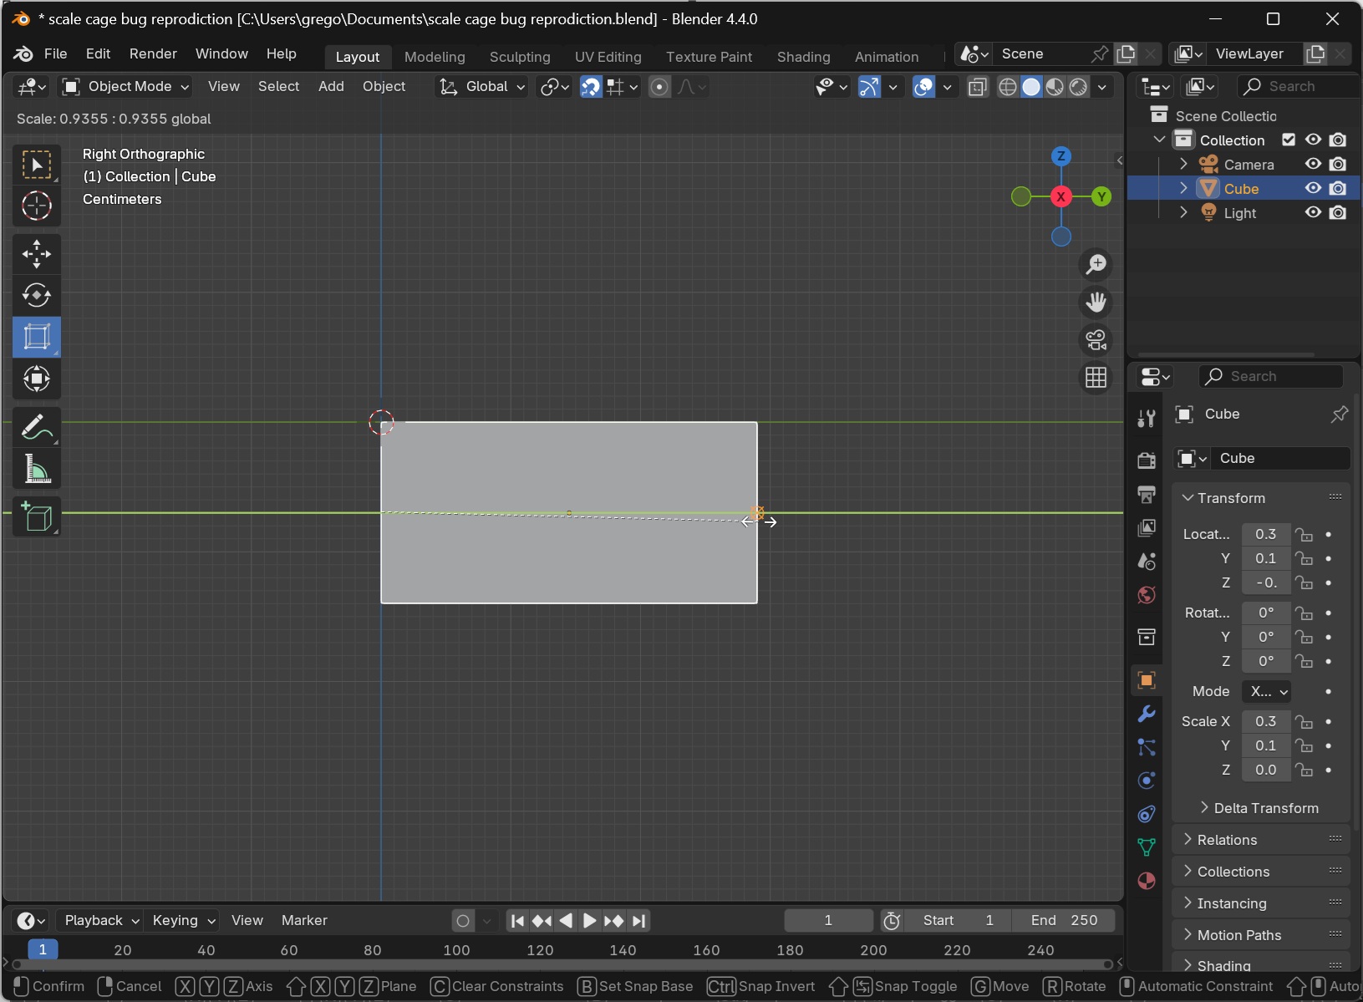1363x1002 pixels.
Task: Open rotation Mode dropdown in properties
Action: click(1267, 692)
